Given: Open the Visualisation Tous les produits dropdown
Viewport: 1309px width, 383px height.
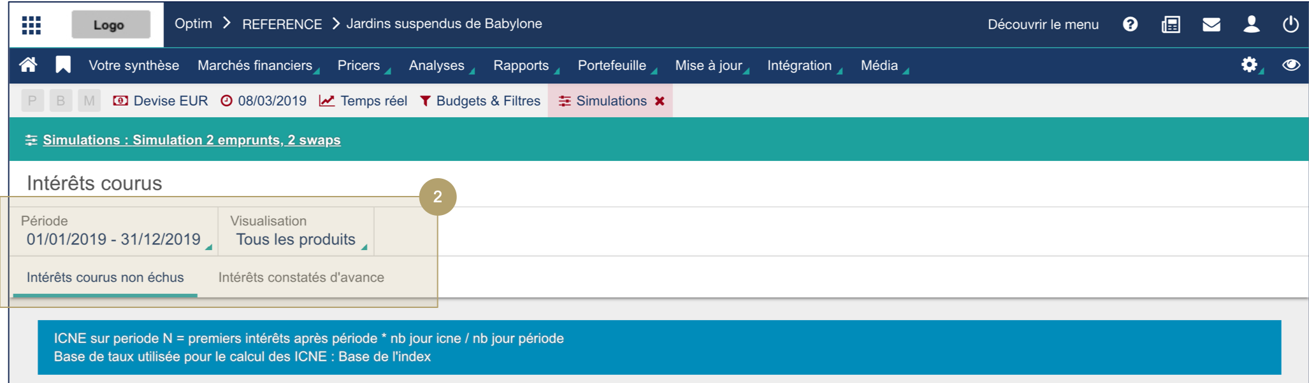Looking at the screenshot, I should (296, 232).
